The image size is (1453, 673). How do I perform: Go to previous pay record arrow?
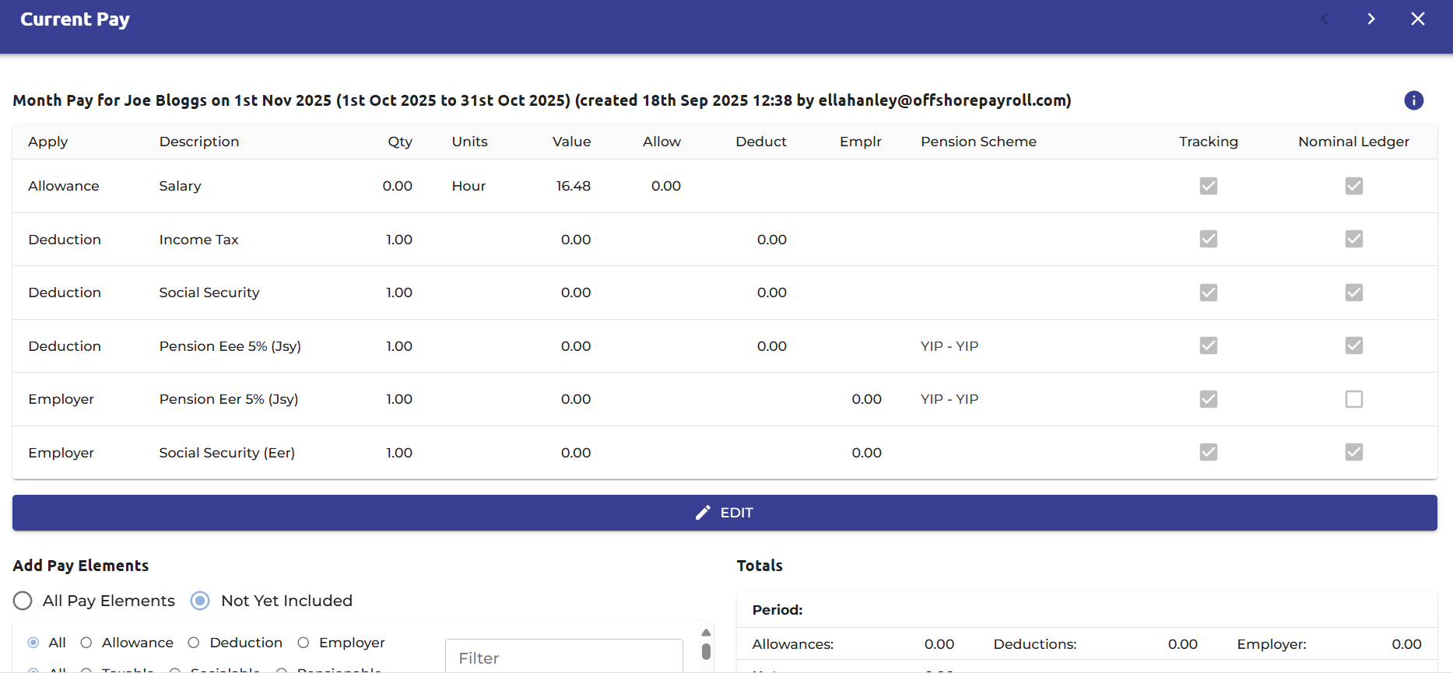click(x=1325, y=19)
